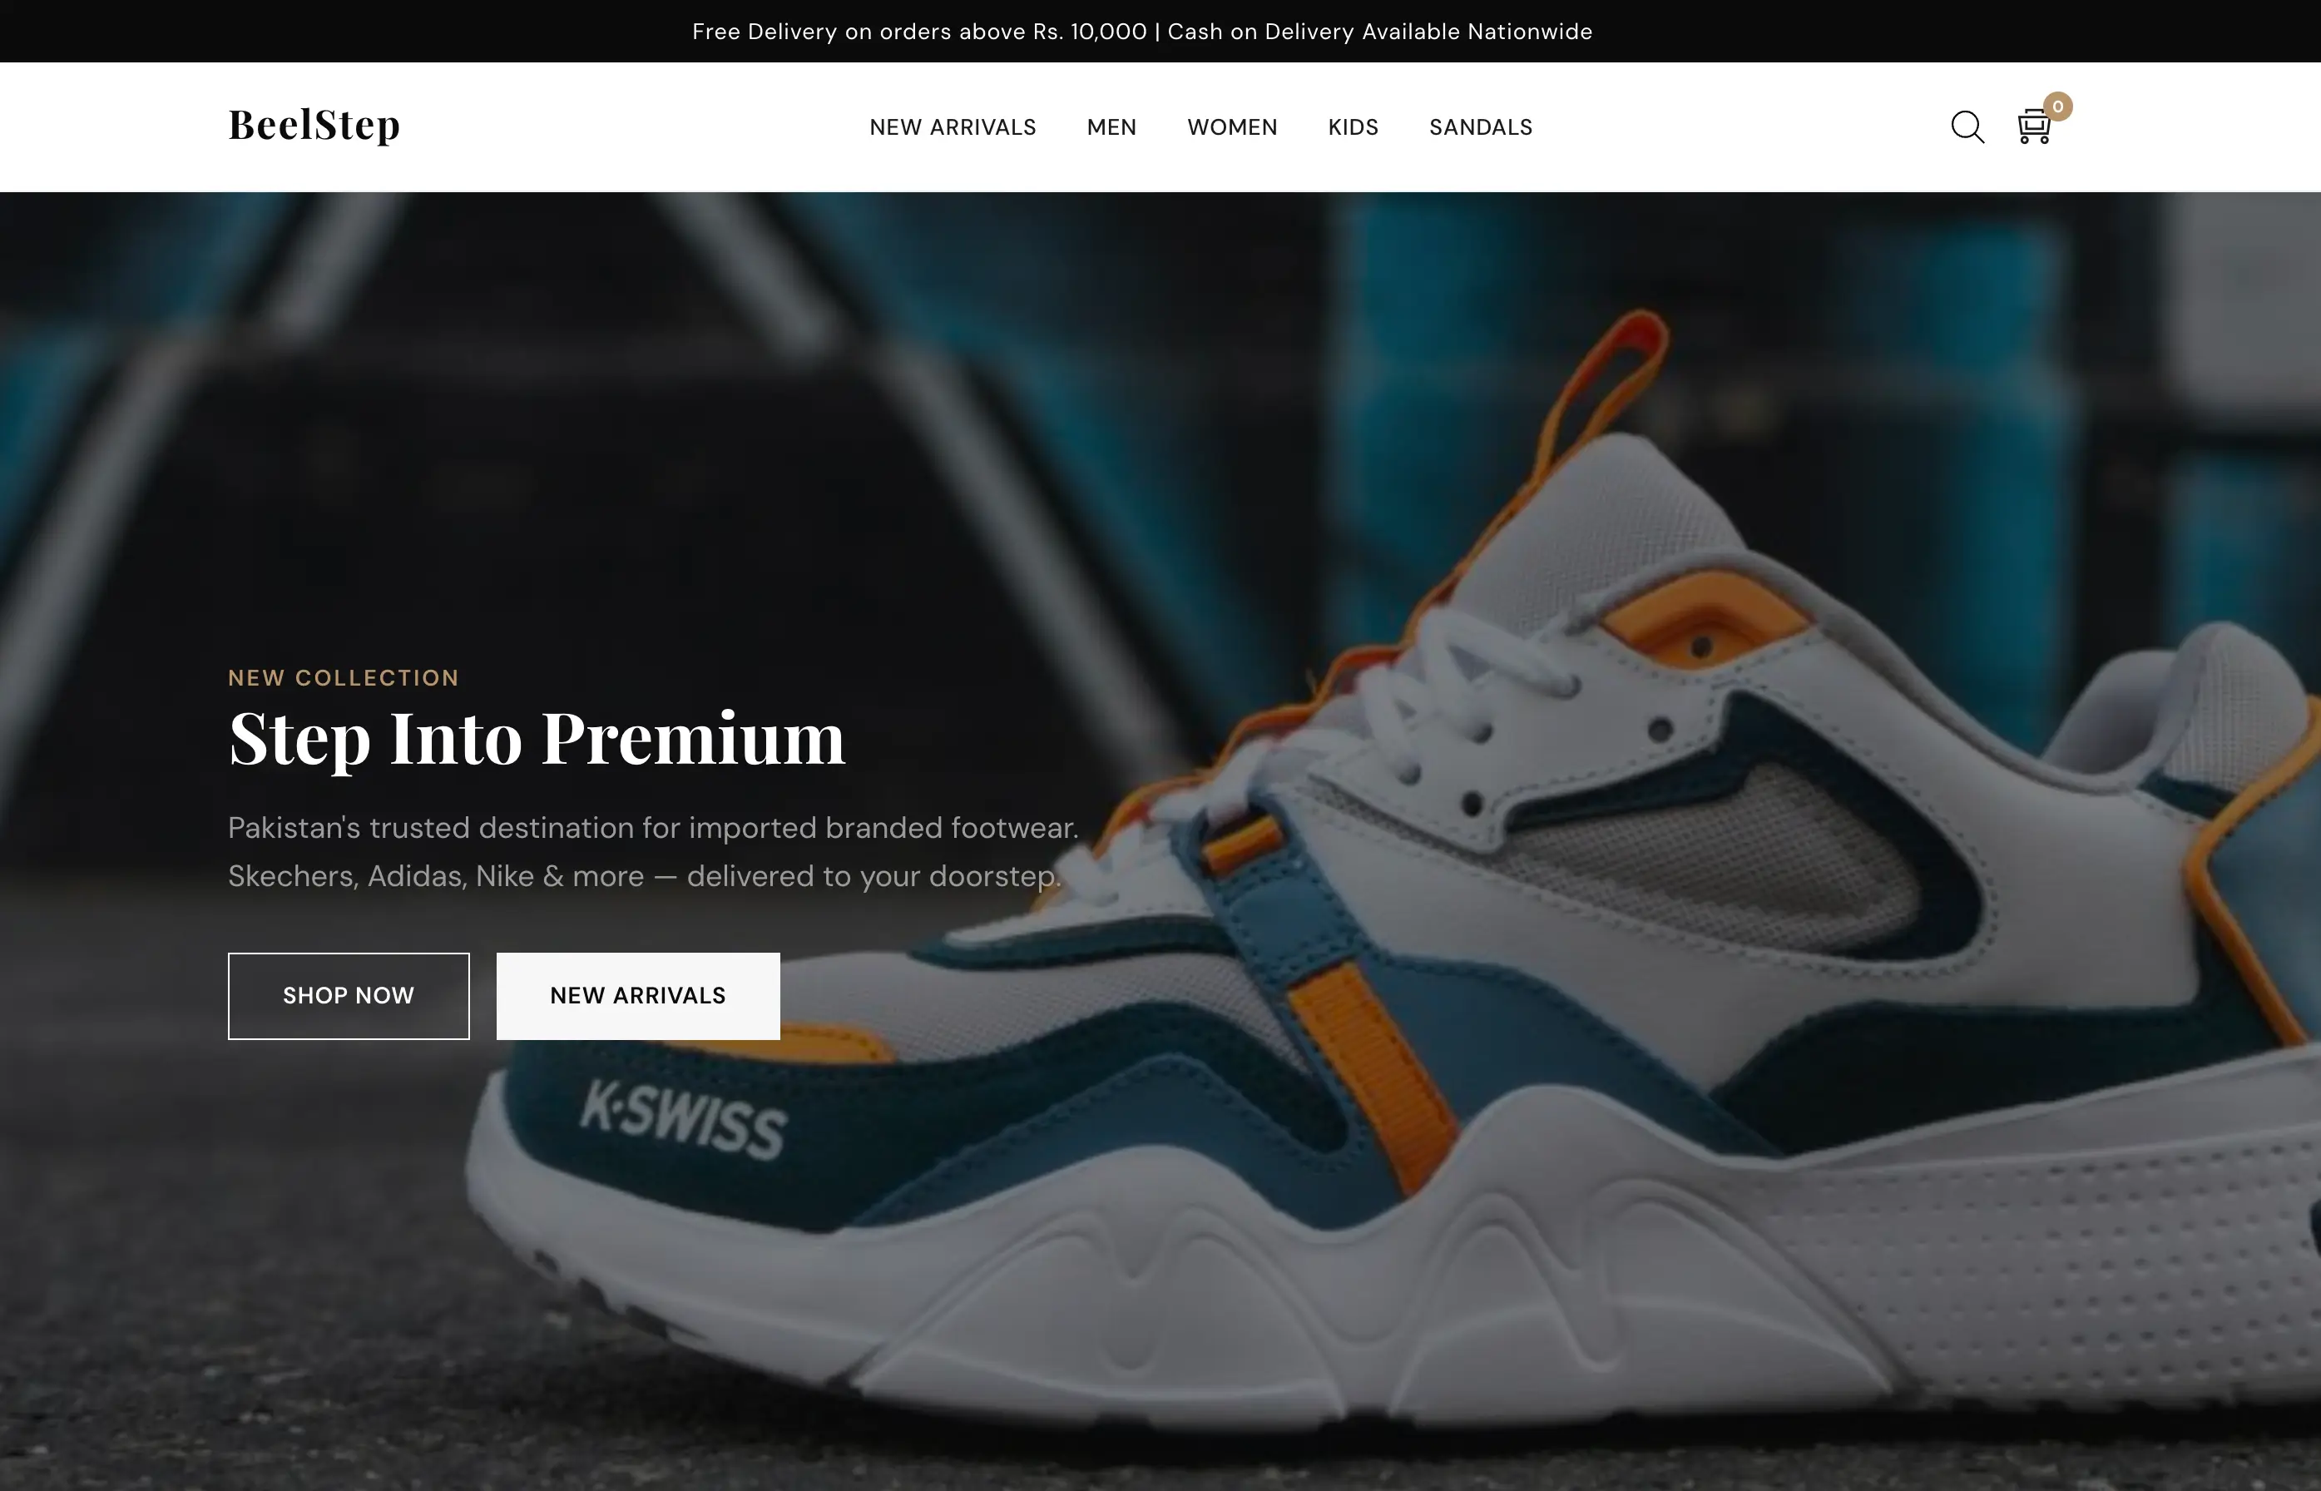2321x1491 pixels.
Task: Select MEN in the navigation bar
Action: 1111,126
